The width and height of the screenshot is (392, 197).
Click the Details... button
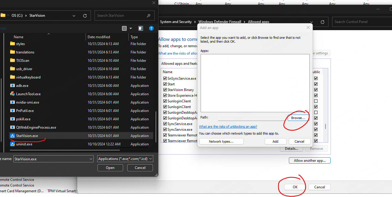pyautogui.click(x=292, y=149)
